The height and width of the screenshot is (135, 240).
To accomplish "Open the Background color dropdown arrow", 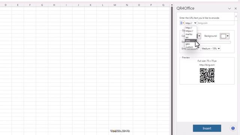I will point(228,36).
